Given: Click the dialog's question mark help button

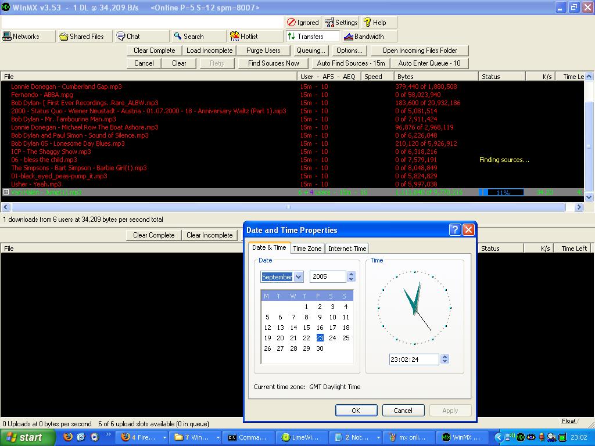Looking at the screenshot, I should [454, 230].
